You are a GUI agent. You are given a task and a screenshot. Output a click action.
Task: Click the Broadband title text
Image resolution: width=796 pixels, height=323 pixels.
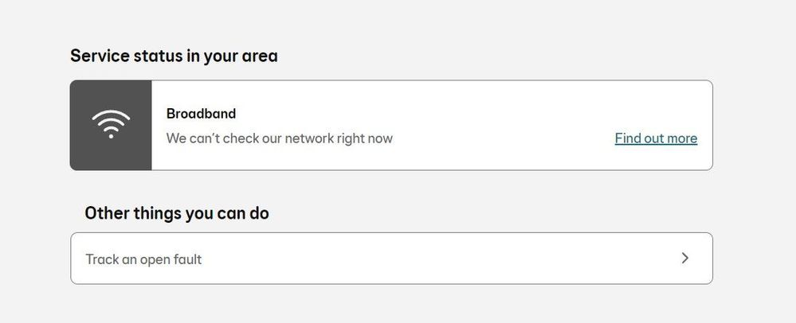(x=201, y=114)
